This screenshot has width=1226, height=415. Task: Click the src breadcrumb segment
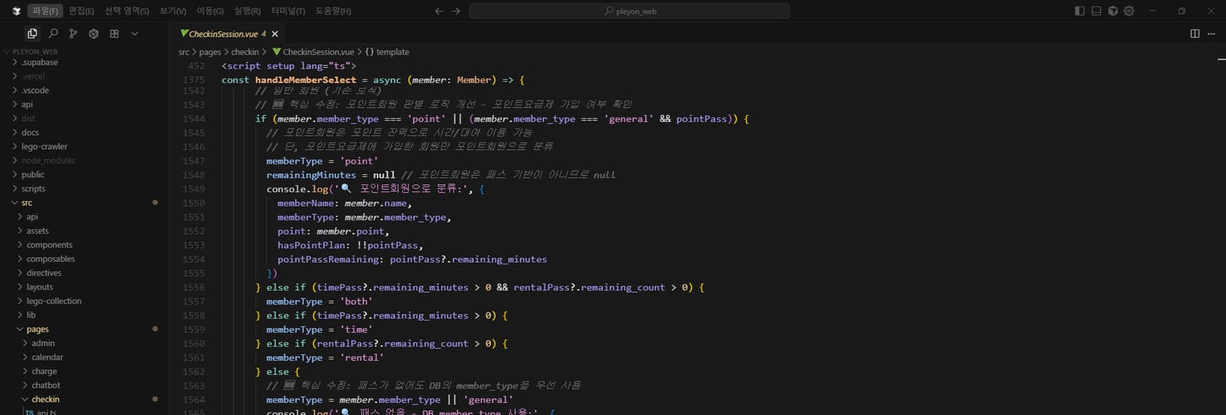(184, 52)
